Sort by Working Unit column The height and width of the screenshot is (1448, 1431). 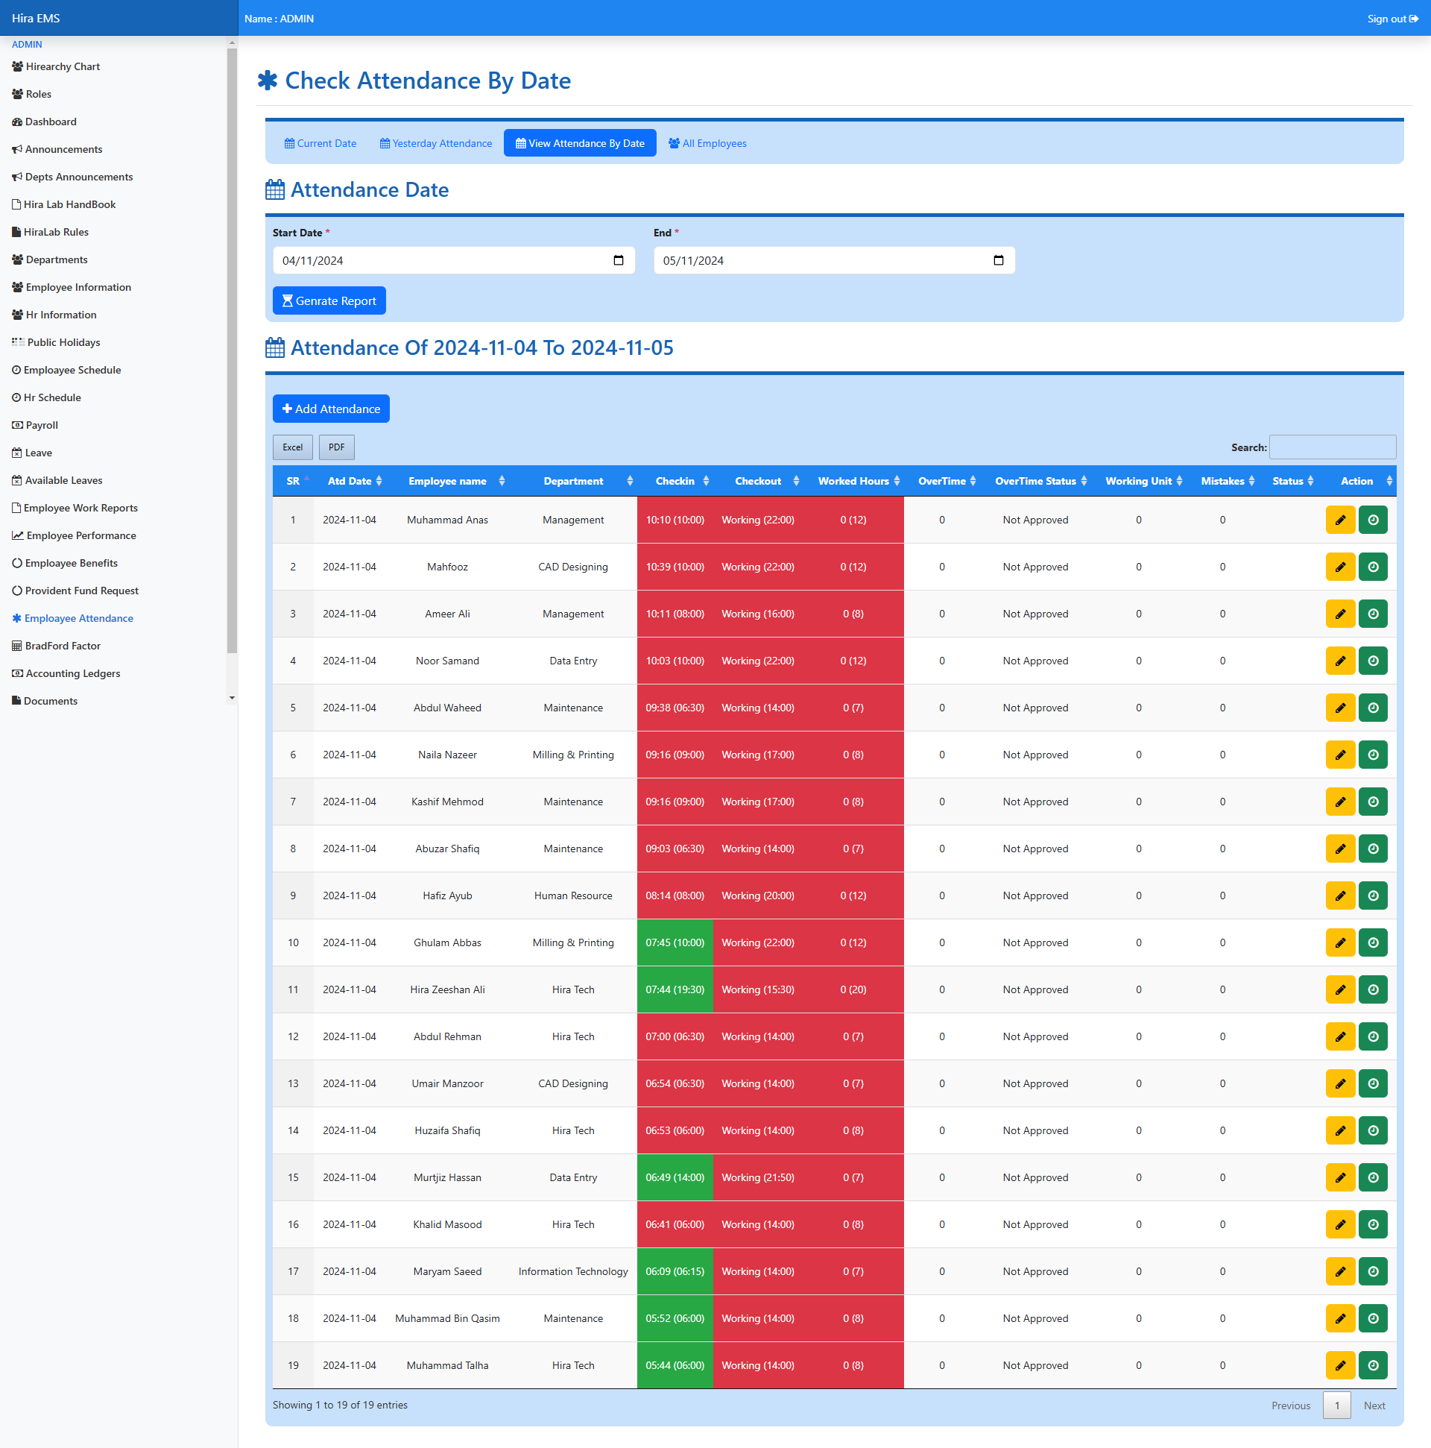pyautogui.click(x=1139, y=481)
